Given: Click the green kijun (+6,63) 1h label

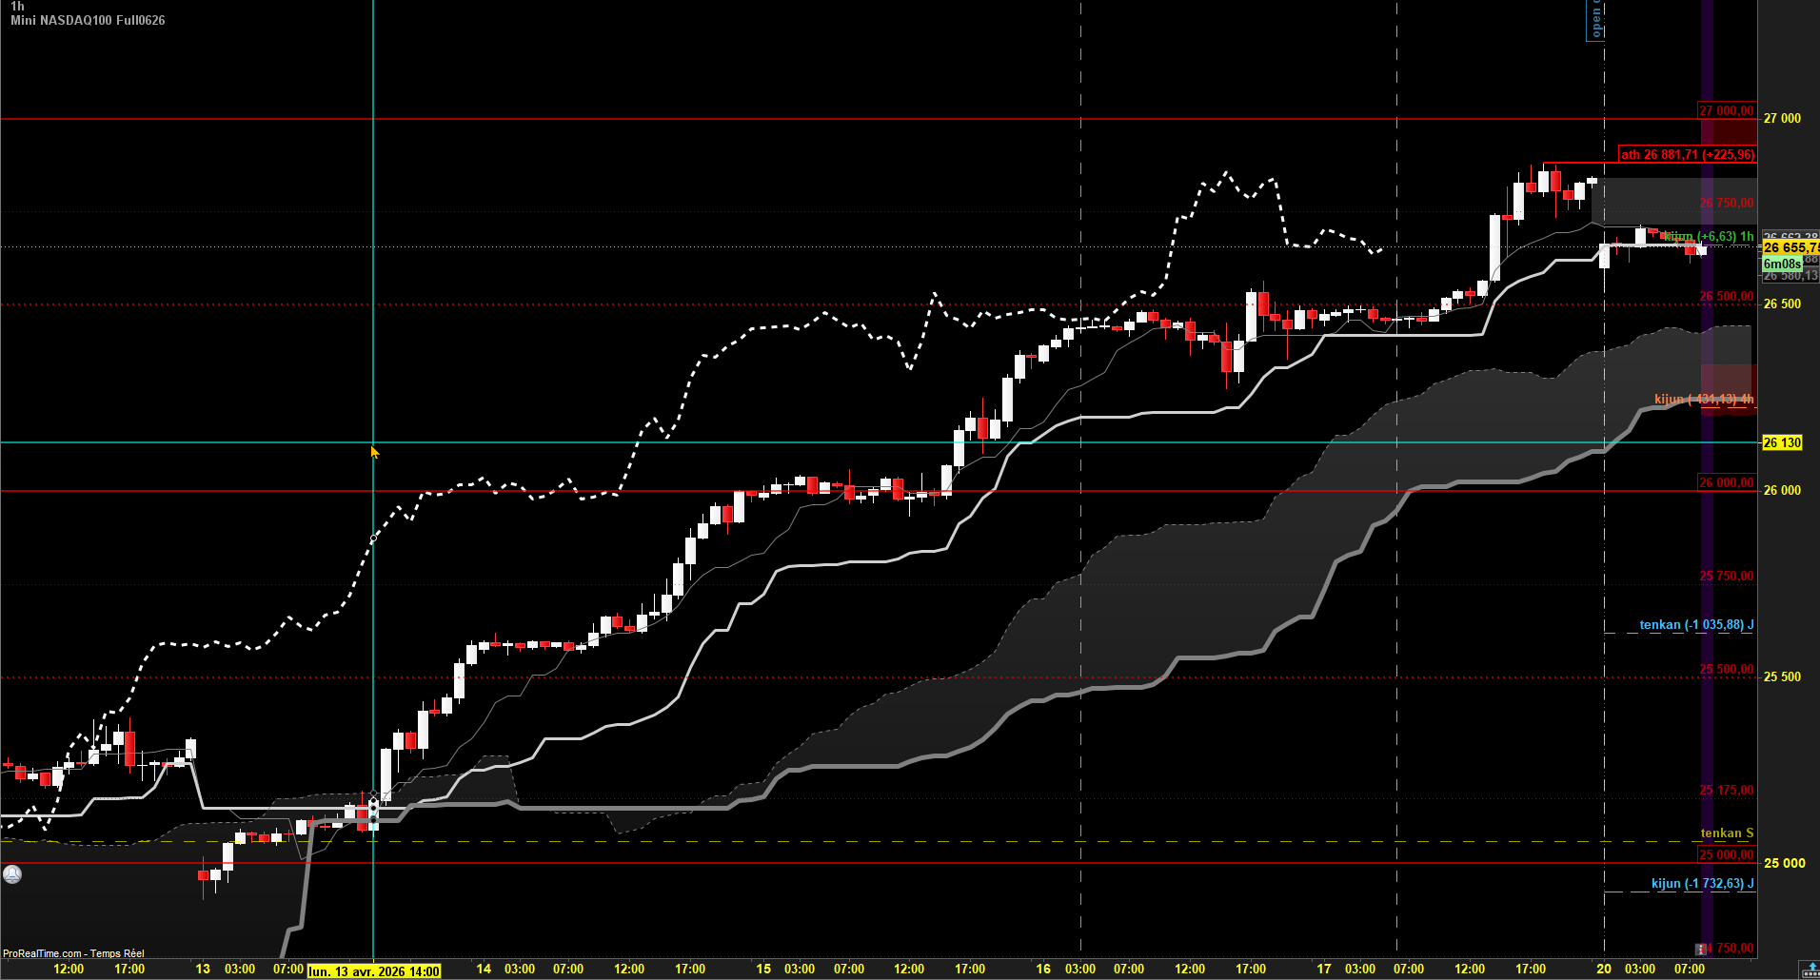Looking at the screenshot, I should pyautogui.click(x=1709, y=236).
